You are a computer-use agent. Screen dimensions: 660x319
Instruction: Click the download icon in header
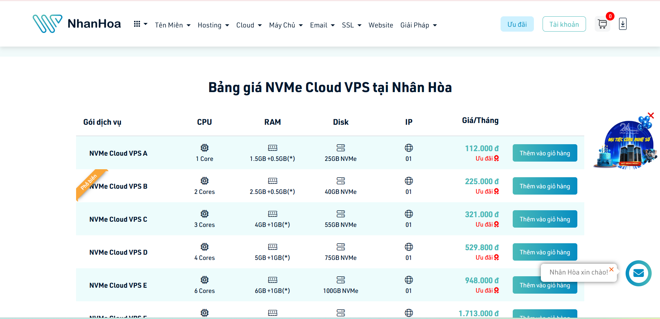pyautogui.click(x=622, y=24)
